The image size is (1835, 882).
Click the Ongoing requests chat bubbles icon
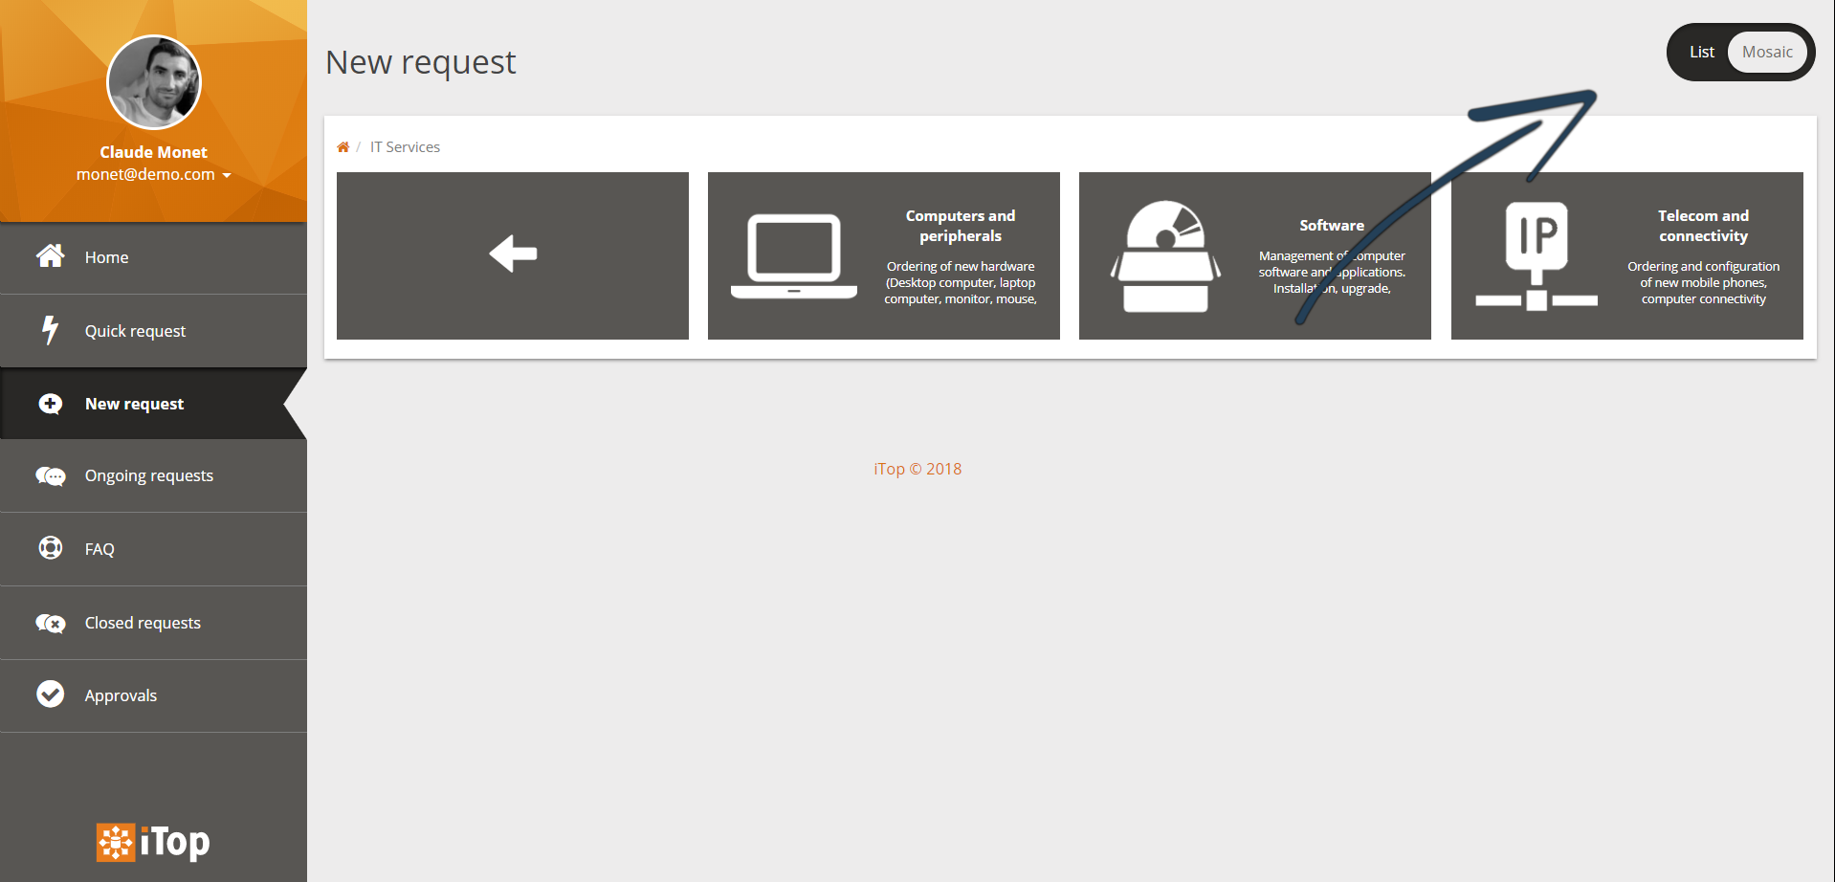[50, 475]
